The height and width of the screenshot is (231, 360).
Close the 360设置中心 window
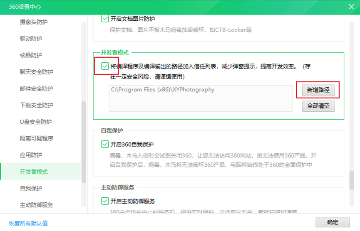(352, 7)
